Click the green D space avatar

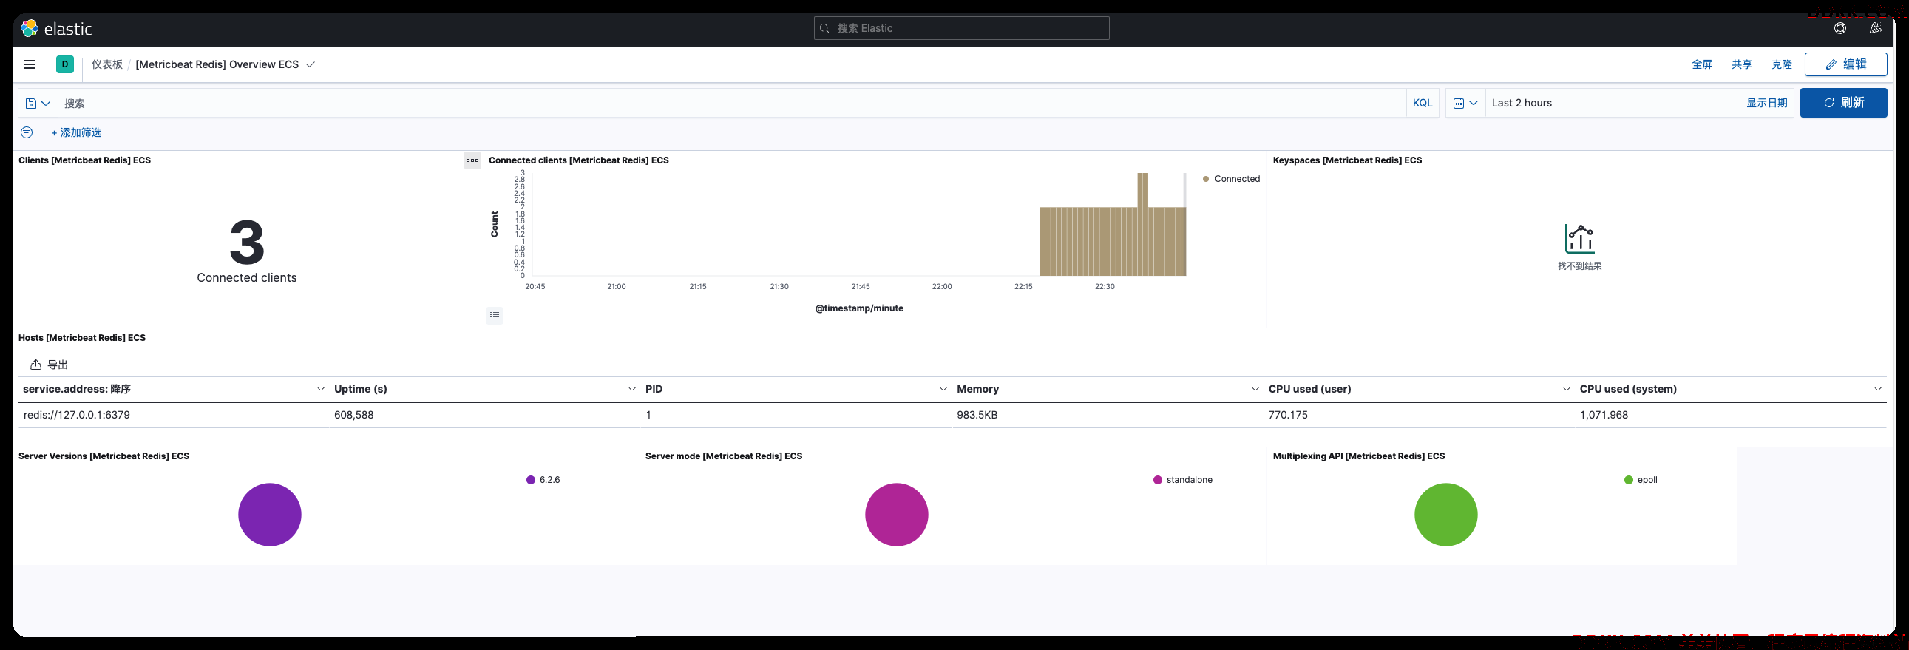65,64
